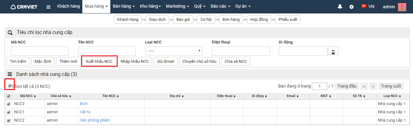Uncheck the NCC3 row checkbox
The width and height of the screenshot is (413, 135).
9,104
